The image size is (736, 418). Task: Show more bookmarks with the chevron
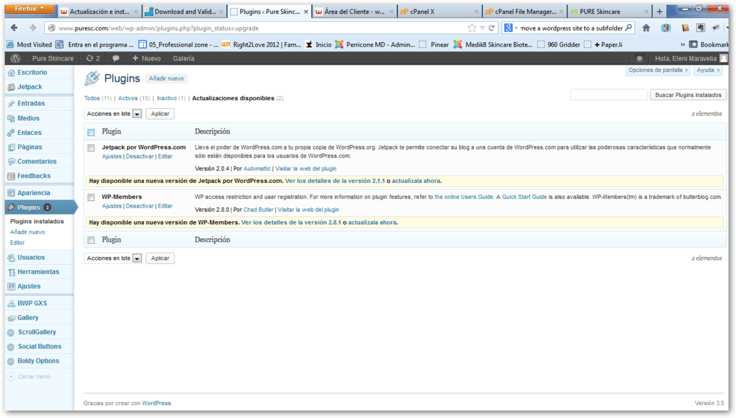[x=682, y=45]
